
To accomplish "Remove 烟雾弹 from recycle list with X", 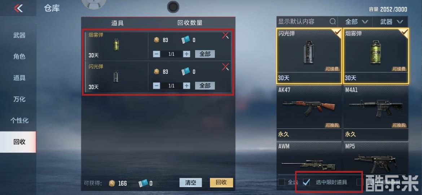I will point(225,35).
